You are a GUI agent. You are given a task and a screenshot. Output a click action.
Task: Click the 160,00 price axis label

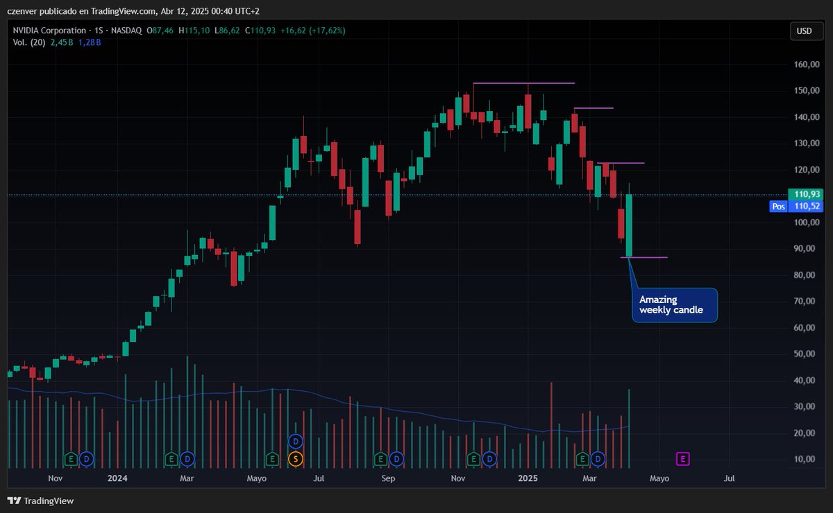805,64
